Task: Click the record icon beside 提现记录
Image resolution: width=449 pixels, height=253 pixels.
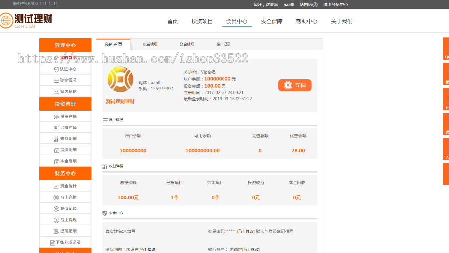Action: [x=56, y=231]
